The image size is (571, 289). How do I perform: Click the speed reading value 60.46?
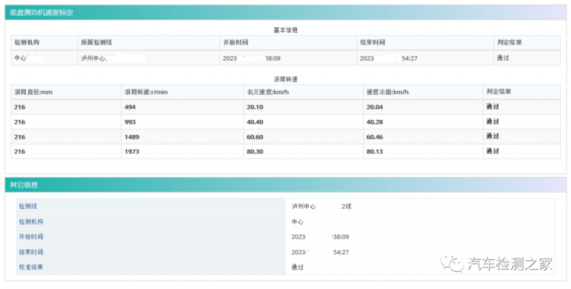(x=375, y=136)
